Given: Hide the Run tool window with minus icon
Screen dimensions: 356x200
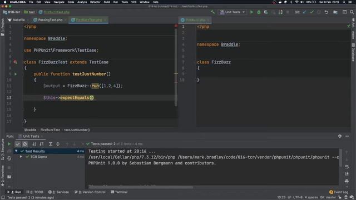Looking at the screenshot, I should (347, 136).
